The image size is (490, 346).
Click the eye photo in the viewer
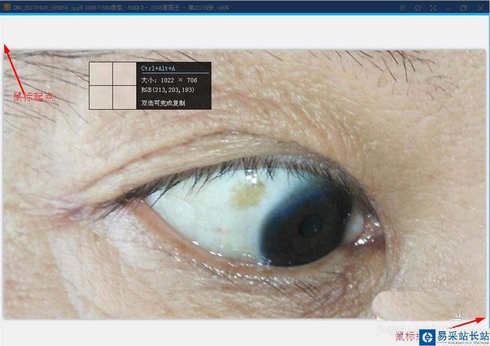(x=244, y=184)
